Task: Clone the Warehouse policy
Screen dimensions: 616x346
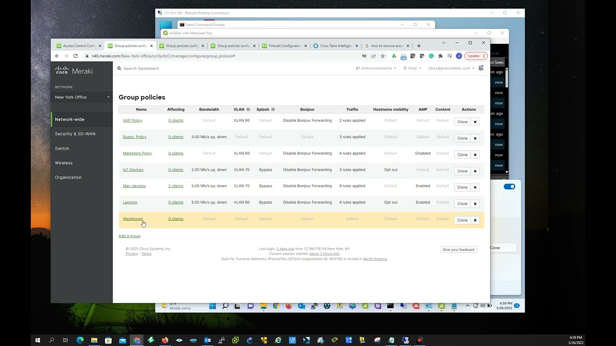Action: point(462,220)
